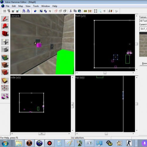The width and height of the screenshot is (147, 147).
Task: Choose the Vertex manipulation tool
Action: [5, 88]
